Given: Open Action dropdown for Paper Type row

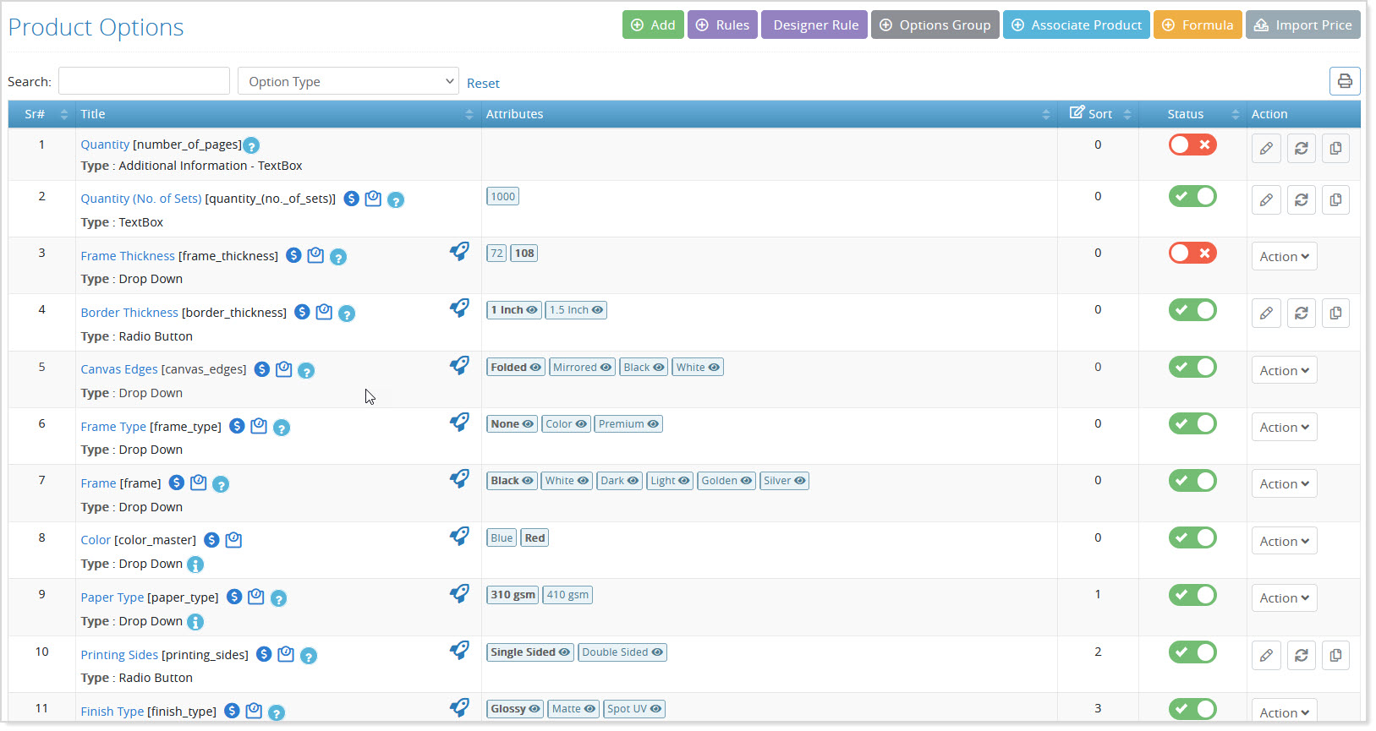Looking at the screenshot, I should [1284, 598].
